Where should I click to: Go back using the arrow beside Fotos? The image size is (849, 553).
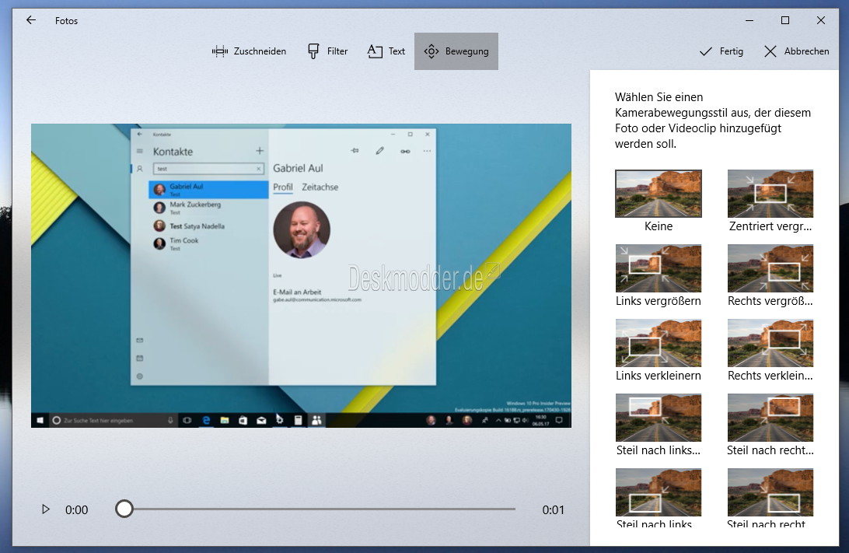point(31,20)
